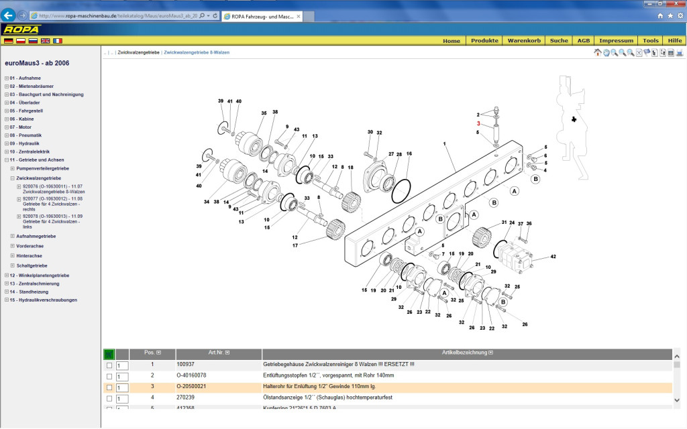Open the Art.Nr. column filter dropdown
The width and height of the screenshot is (687, 429).
(x=227, y=353)
